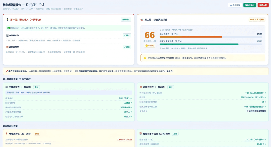Click checkmark after 三要素一致

click(x=131, y=107)
